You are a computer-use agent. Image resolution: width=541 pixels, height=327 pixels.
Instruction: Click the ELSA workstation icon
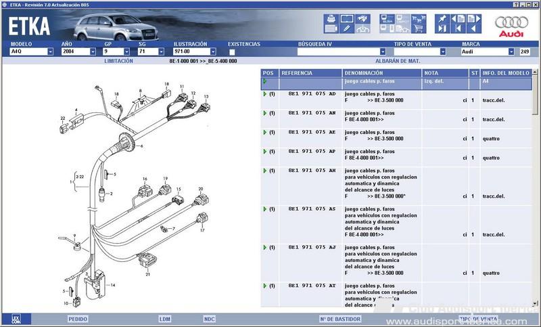(x=387, y=19)
